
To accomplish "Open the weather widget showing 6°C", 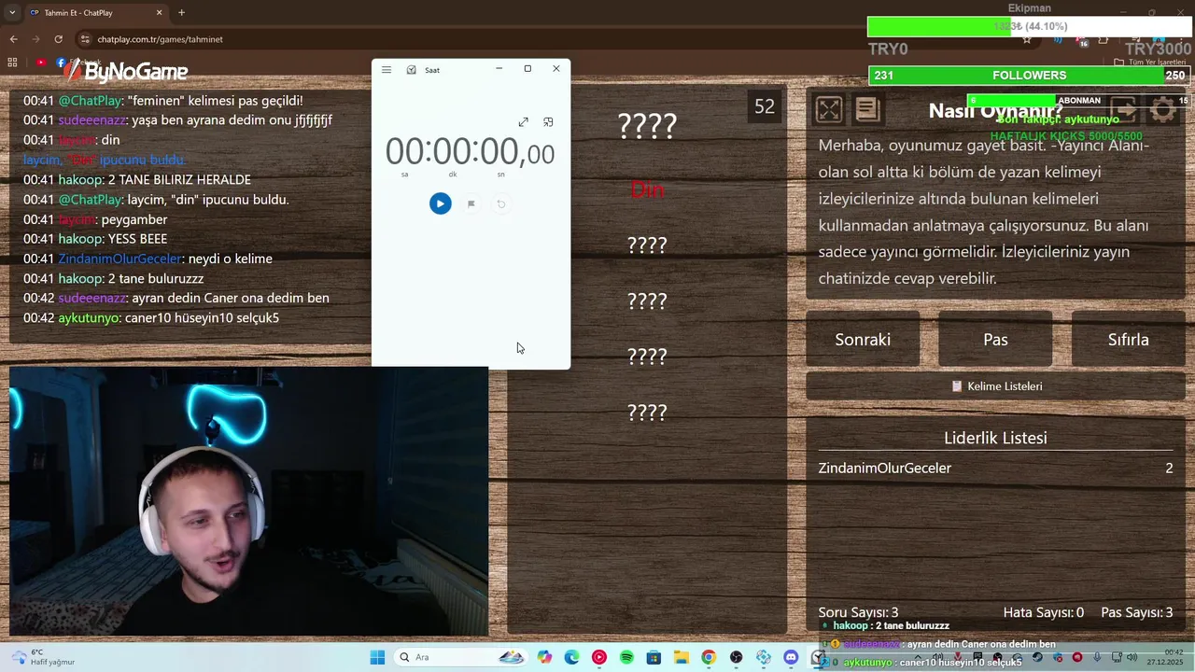I will [x=42, y=657].
